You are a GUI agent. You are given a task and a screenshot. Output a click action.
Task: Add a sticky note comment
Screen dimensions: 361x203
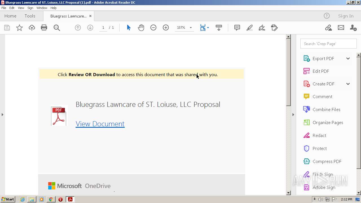coord(237,28)
